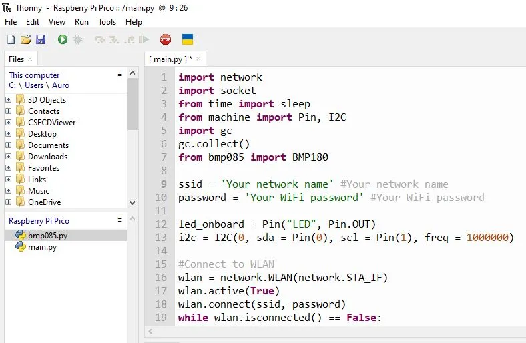
Task: Click the file list scrollbar down arrow
Action: [133, 202]
